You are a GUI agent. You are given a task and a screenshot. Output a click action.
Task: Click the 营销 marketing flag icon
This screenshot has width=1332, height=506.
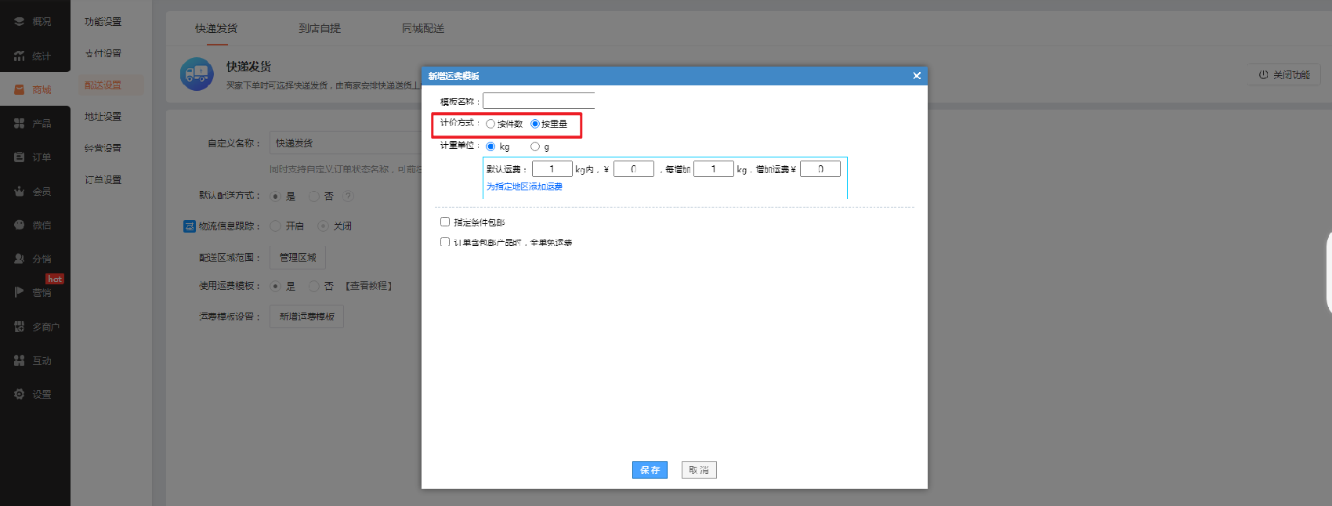pyautogui.click(x=20, y=292)
